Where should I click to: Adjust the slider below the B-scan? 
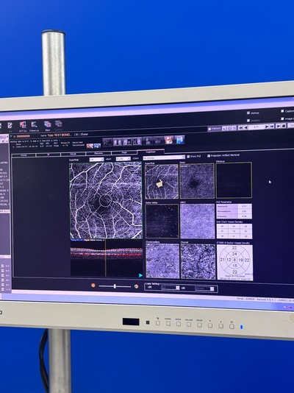(115, 286)
